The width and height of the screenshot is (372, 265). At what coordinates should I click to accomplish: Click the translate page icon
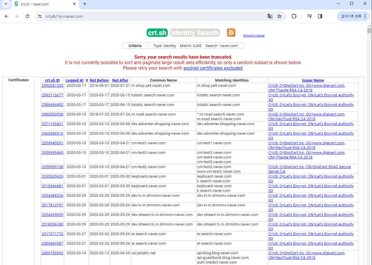coord(270,16)
